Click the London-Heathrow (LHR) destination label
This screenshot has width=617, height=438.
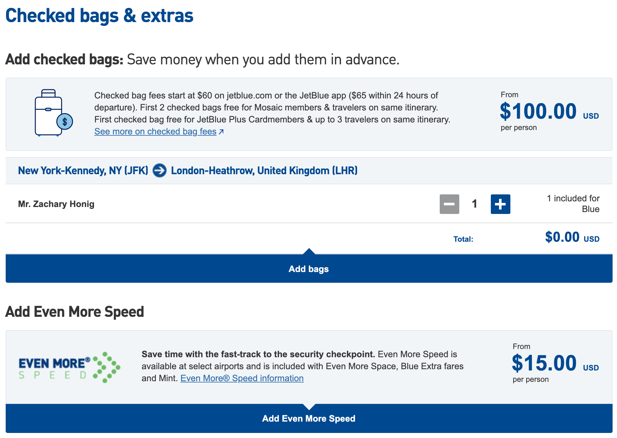[264, 171]
